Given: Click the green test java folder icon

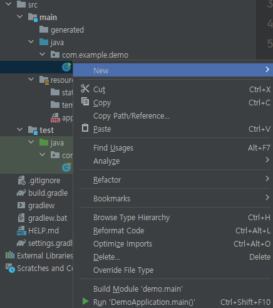Looking at the screenshot, I should pos(44,142).
